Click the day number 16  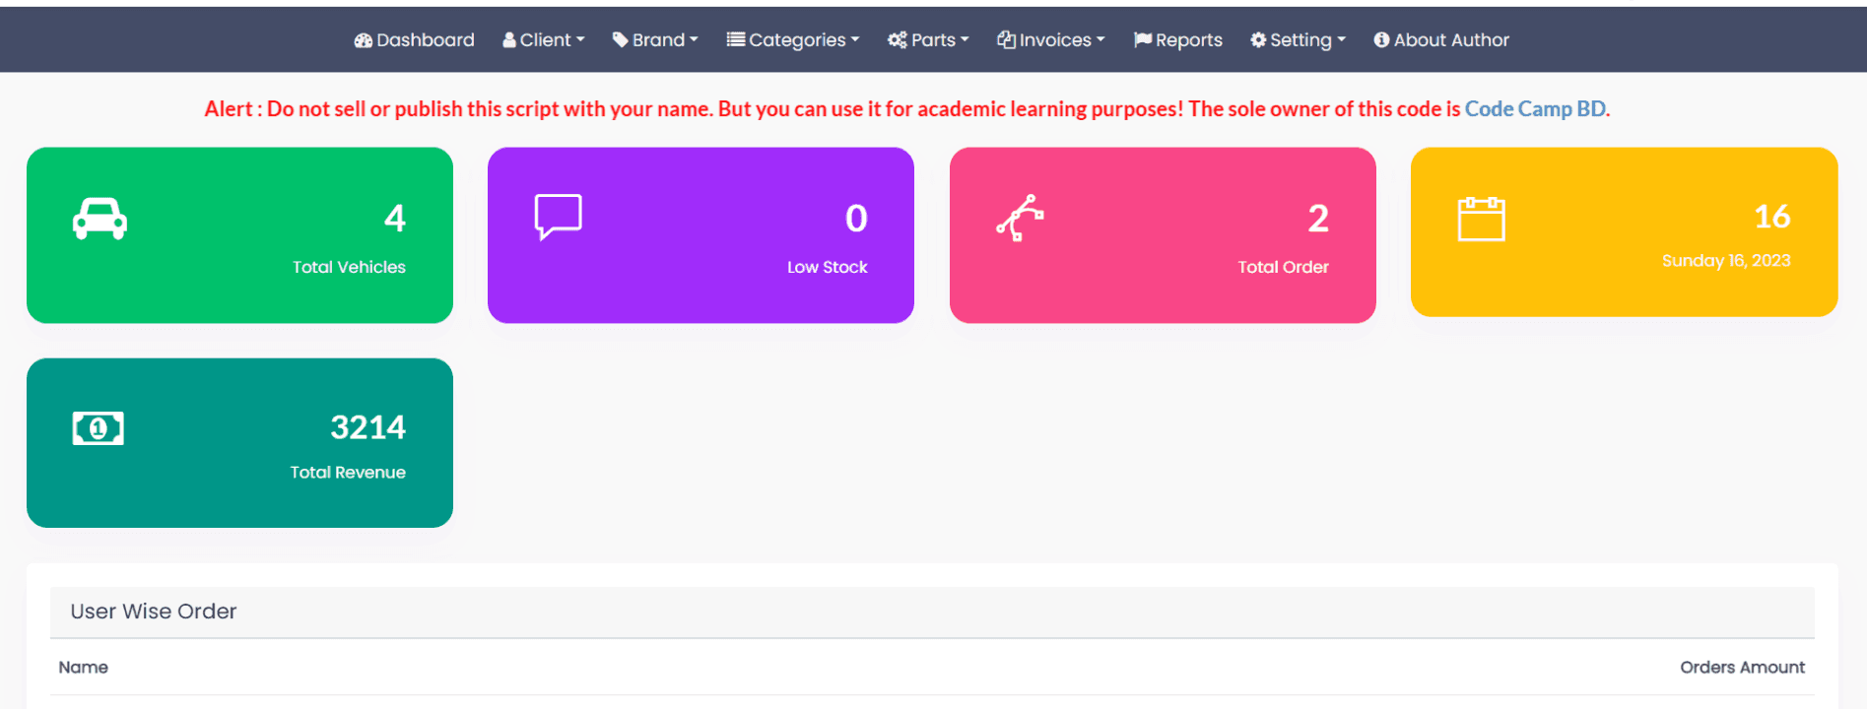[1772, 217]
